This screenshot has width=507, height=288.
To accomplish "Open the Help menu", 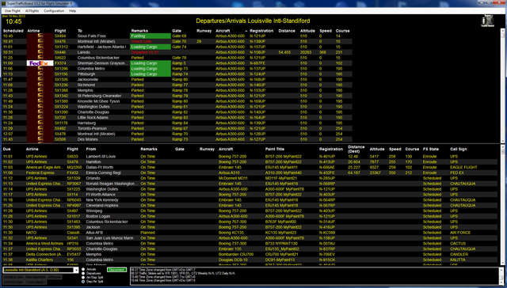I will click(72, 11).
